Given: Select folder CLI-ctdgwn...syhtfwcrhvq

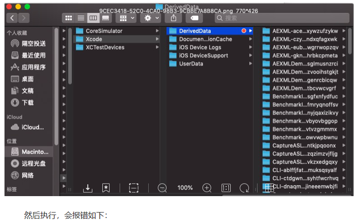Looking at the screenshot, I should (x=304, y=178).
